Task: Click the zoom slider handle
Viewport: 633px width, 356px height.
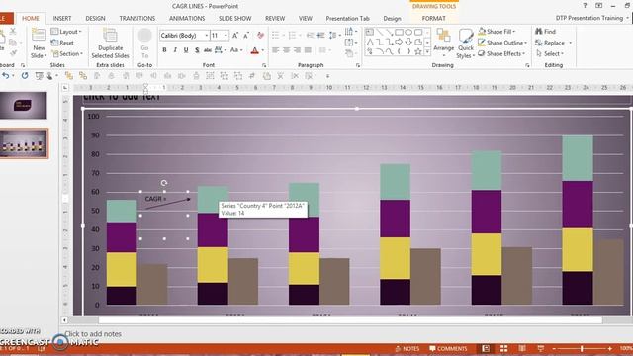Action: pos(582,349)
